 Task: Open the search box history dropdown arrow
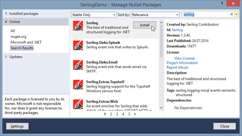tap(236, 14)
